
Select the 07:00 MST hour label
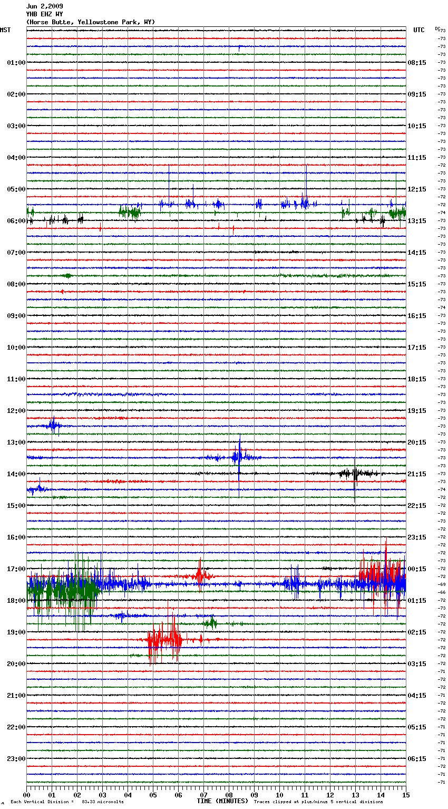16,253
